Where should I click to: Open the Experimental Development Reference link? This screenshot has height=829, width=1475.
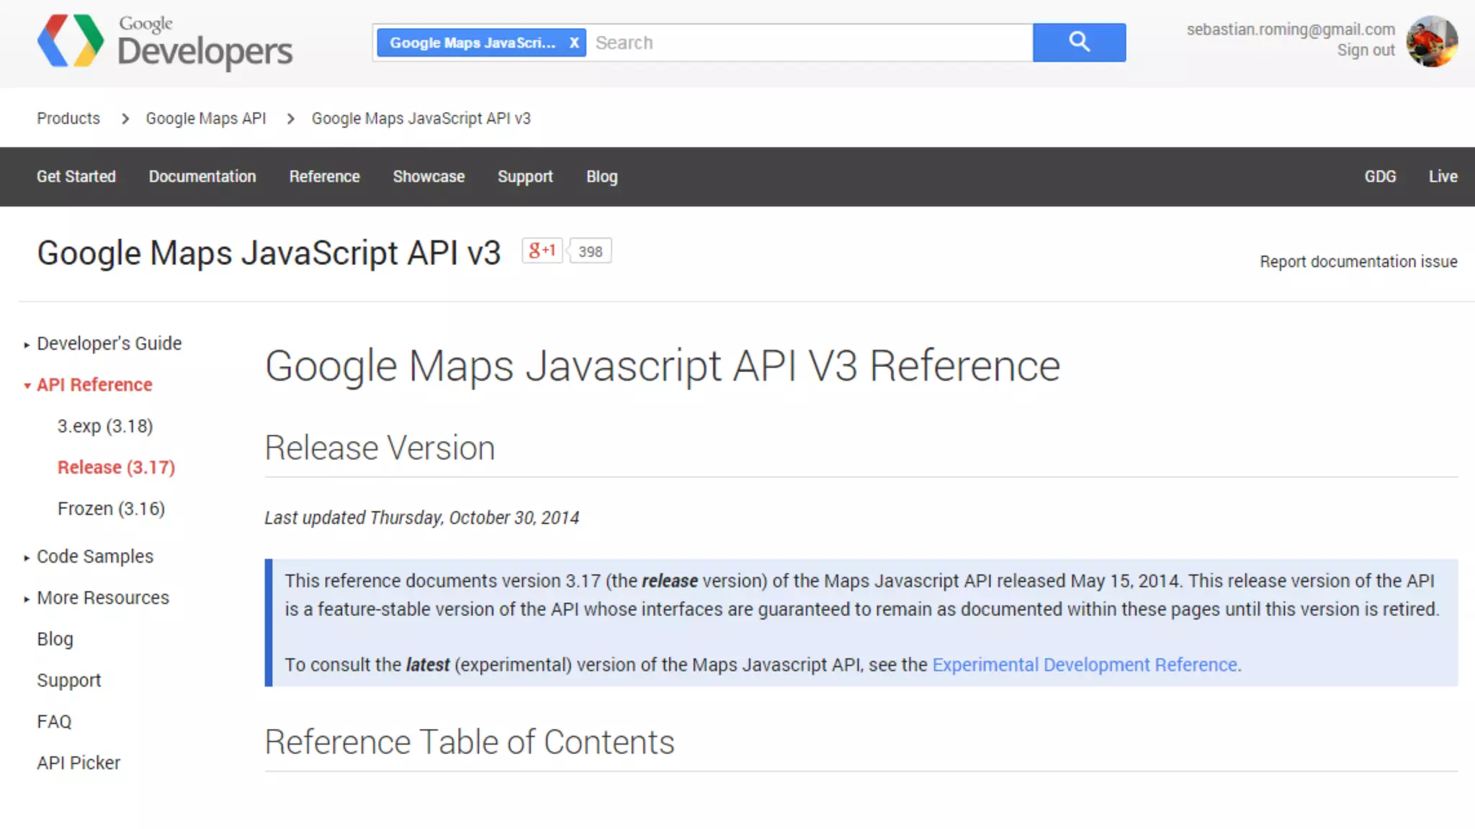1085,664
